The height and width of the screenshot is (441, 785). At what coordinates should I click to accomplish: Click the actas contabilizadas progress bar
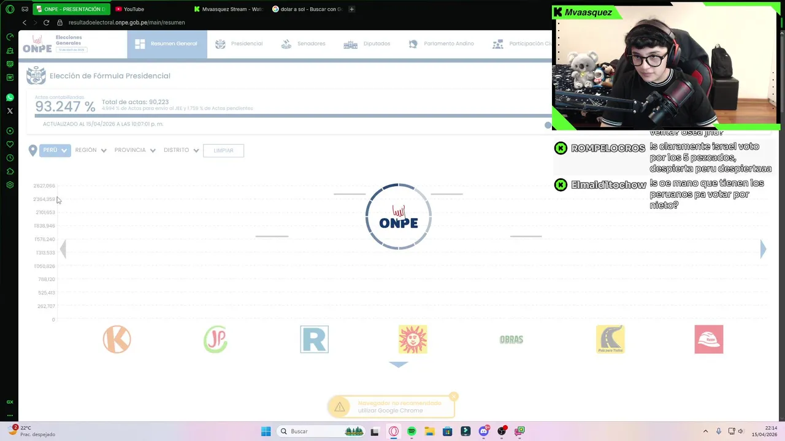point(293,115)
